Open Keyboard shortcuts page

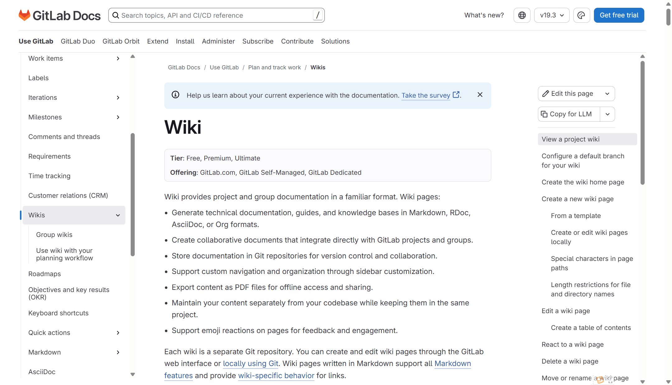(x=58, y=313)
